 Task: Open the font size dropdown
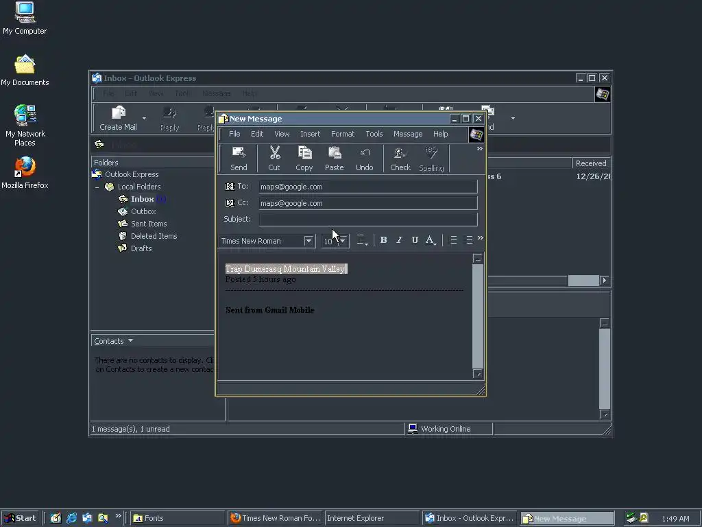[343, 241]
